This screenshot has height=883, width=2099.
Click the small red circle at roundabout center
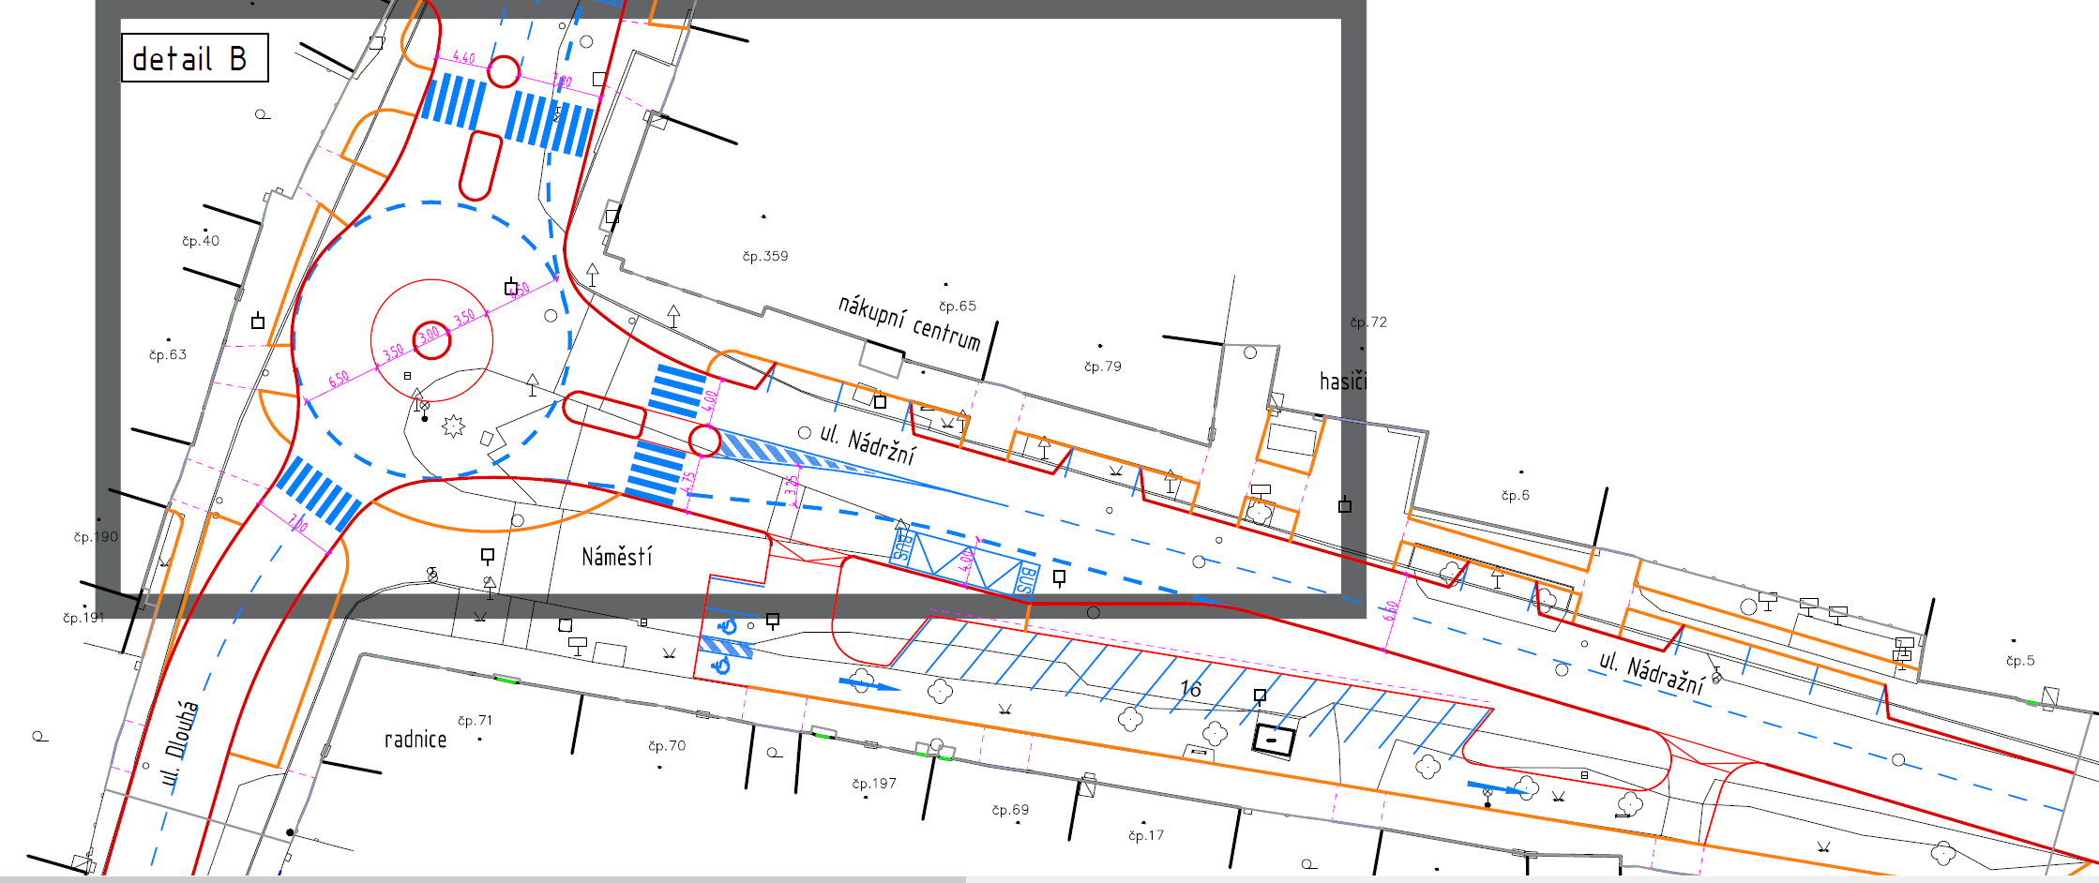(x=432, y=339)
